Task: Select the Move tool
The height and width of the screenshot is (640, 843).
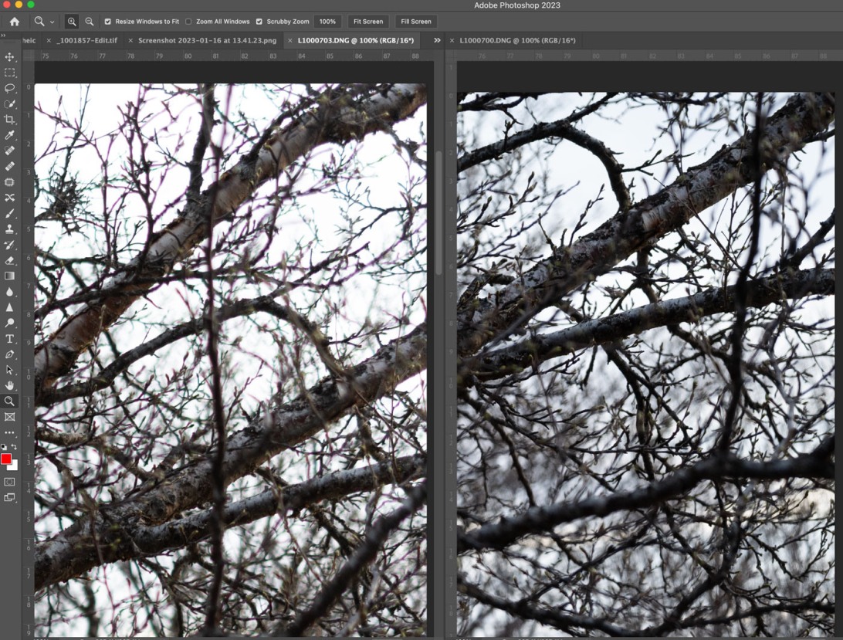Action: 9,57
